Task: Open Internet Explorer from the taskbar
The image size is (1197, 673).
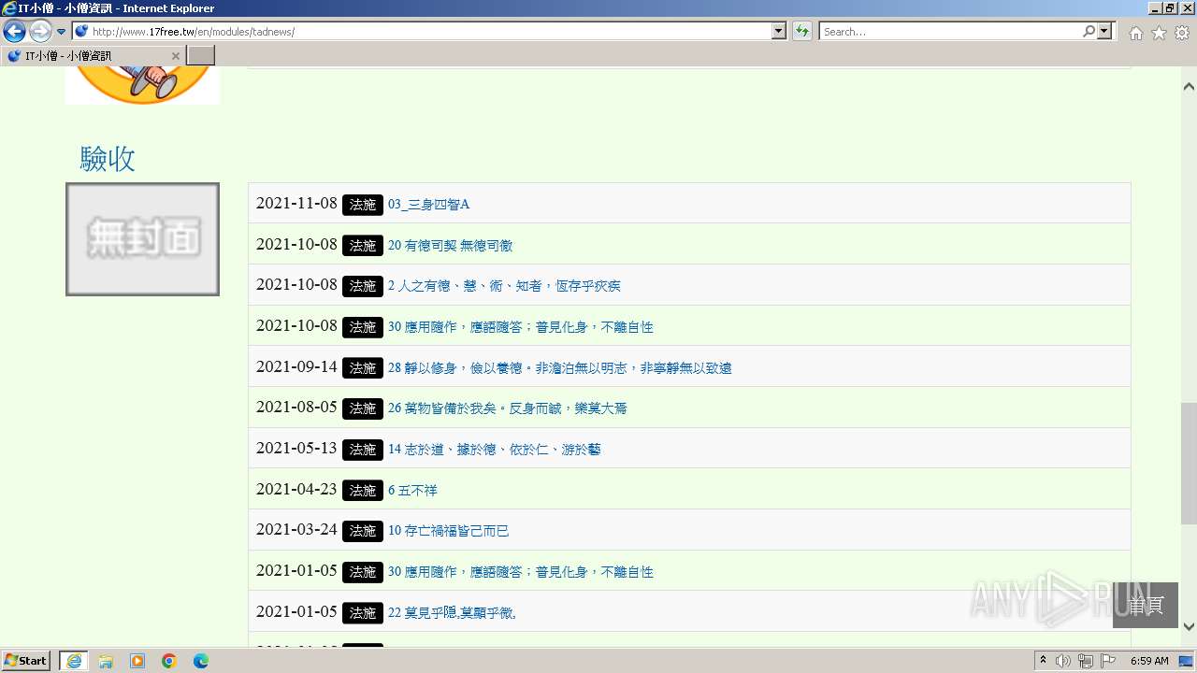Action: coord(74,661)
